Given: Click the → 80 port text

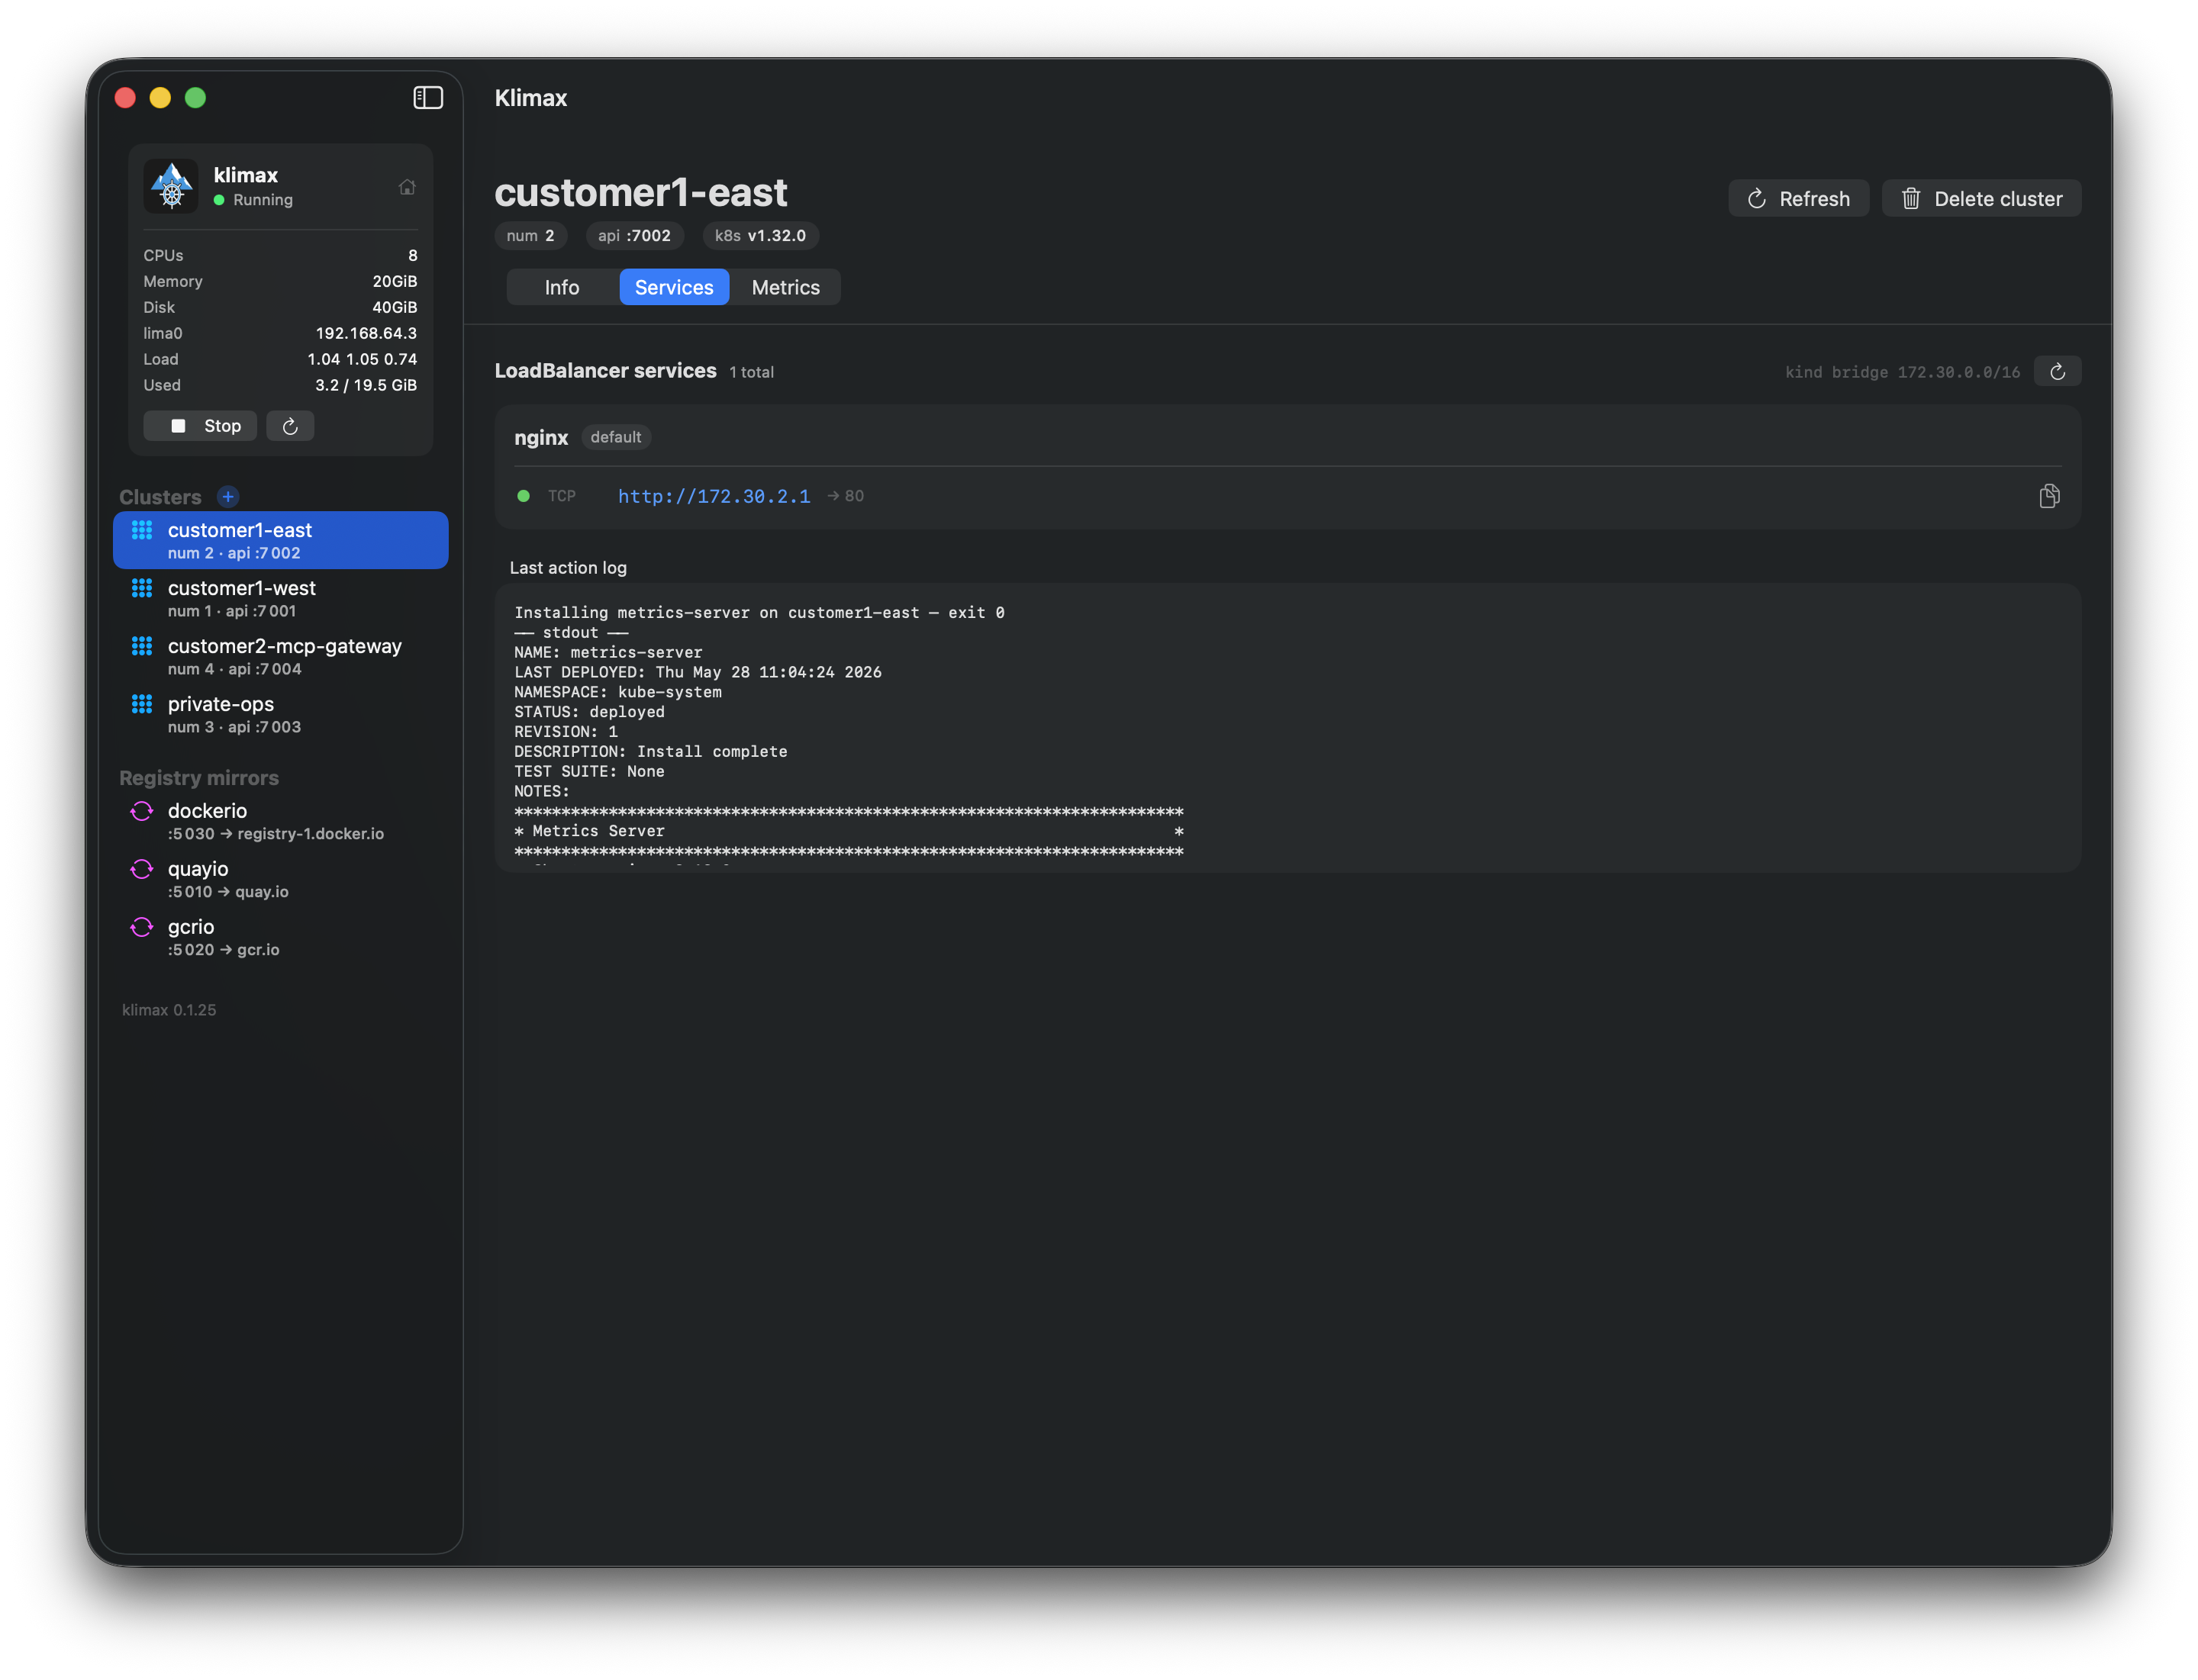Looking at the screenshot, I should tap(846, 496).
